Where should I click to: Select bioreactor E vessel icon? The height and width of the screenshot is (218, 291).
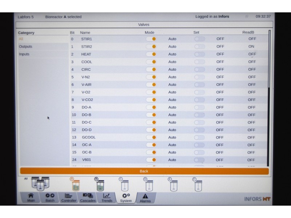click(x=174, y=184)
